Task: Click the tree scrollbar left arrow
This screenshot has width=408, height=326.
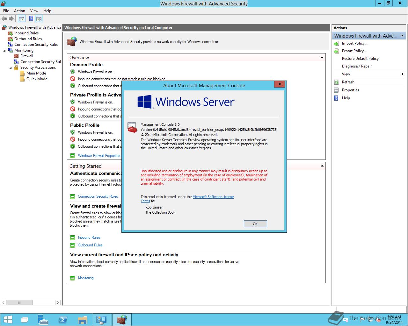Action: 4,302
